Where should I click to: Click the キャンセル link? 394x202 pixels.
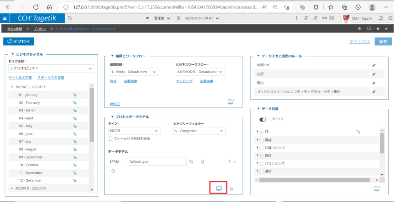pyautogui.click(x=359, y=42)
